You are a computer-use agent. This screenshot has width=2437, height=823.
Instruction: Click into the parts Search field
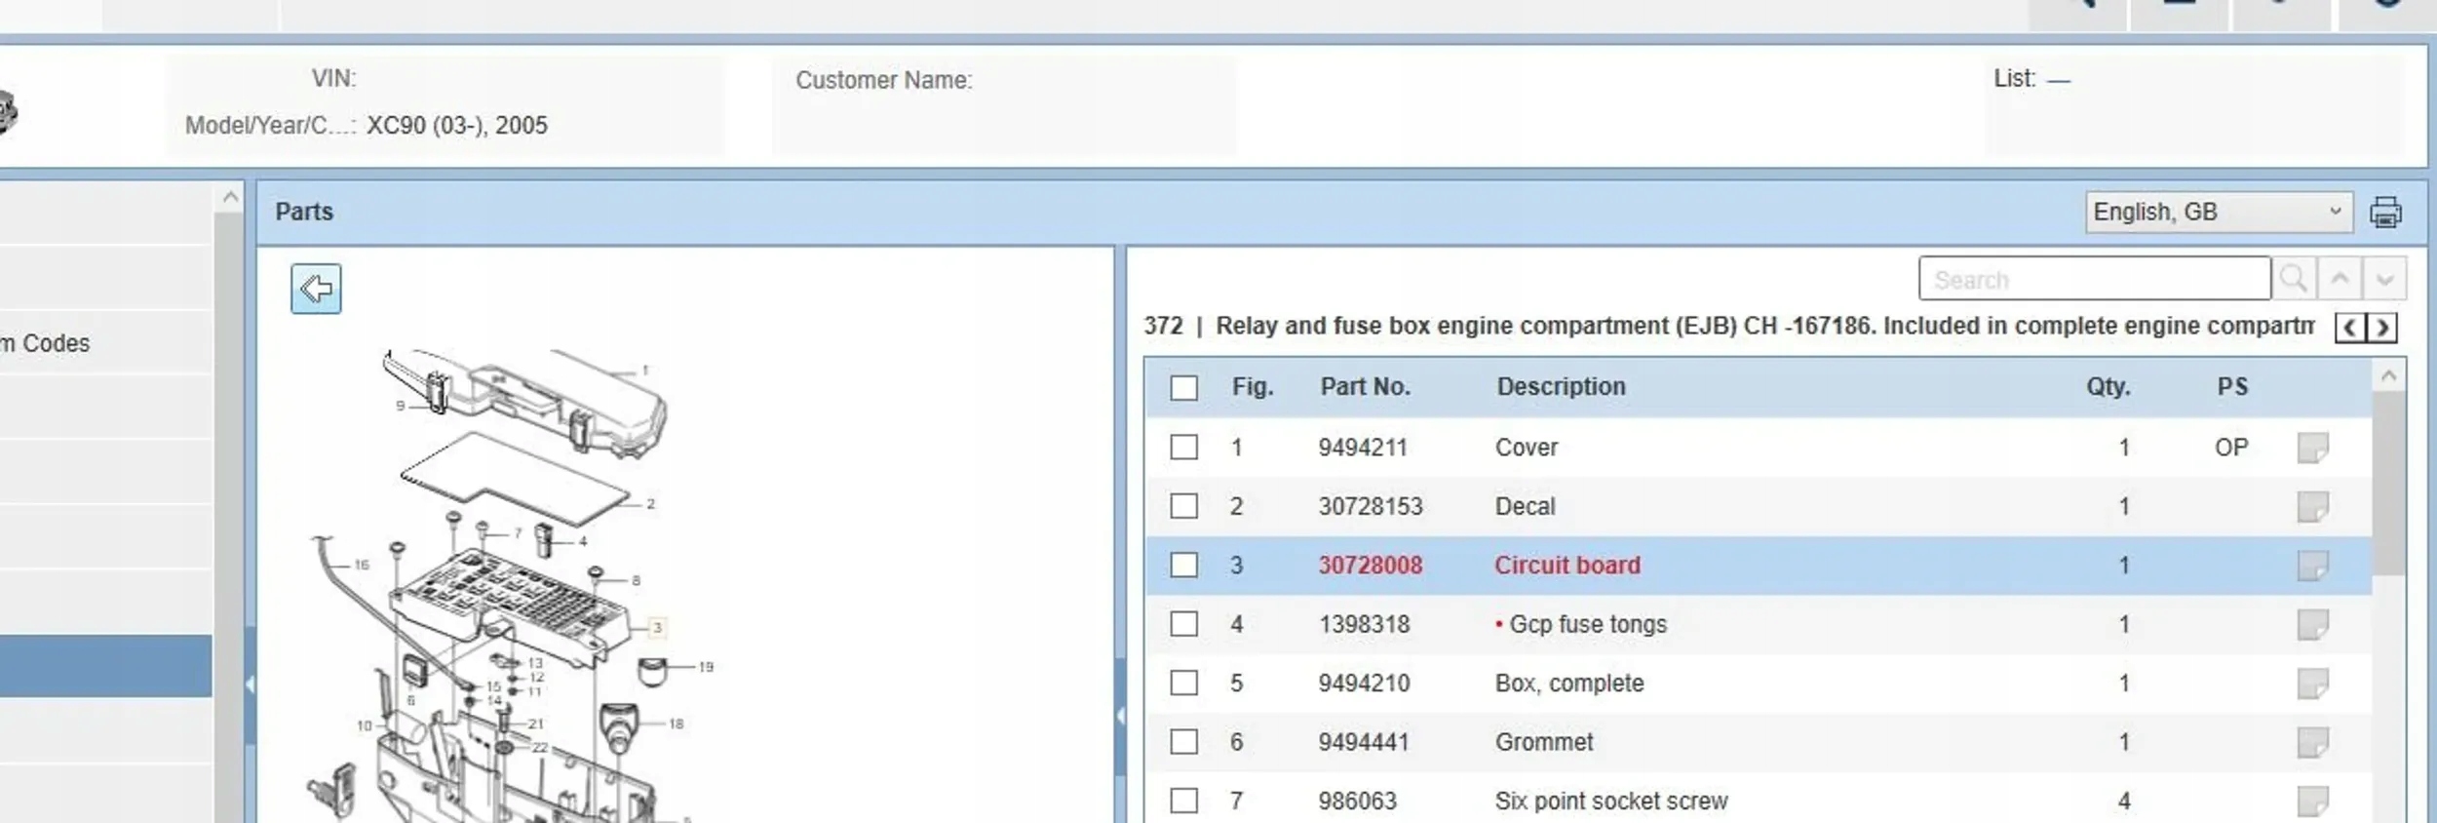[2093, 280]
